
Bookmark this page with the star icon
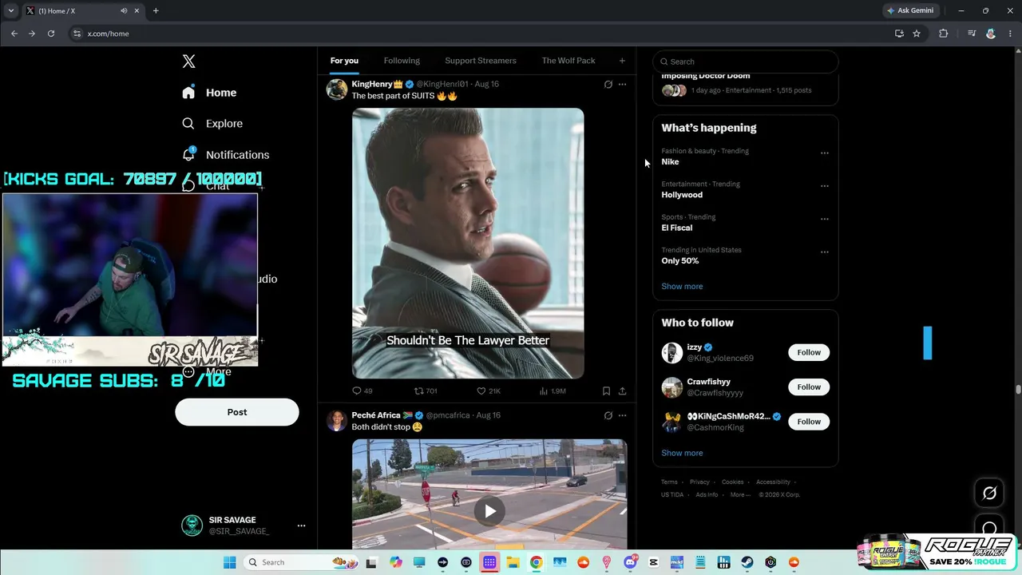point(917,34)
